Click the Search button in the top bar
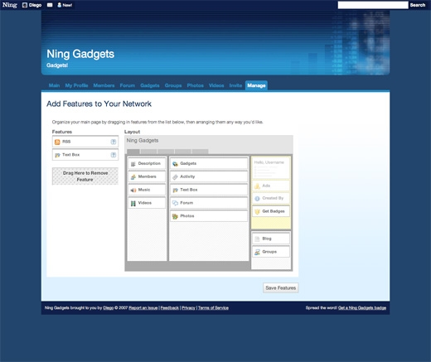Screen dimensions: 431x362 (x=418, y=5)
